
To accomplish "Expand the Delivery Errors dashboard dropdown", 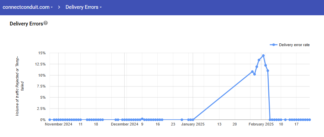I will coord(83,7).
